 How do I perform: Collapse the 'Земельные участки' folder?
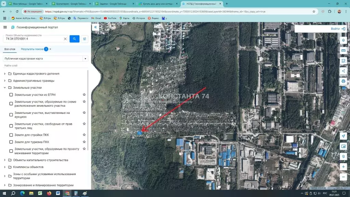point(5,88)
